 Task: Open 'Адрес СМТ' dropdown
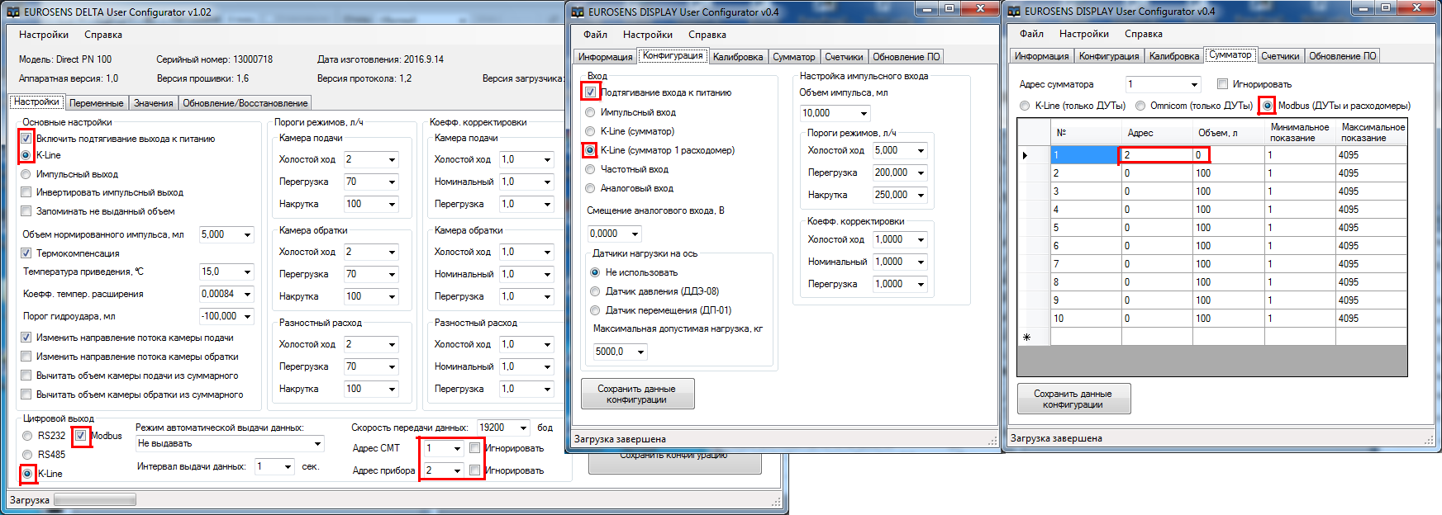point(457,448)
